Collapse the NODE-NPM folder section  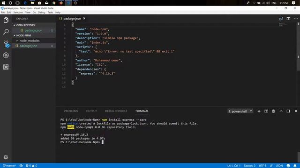coord(34,35)
